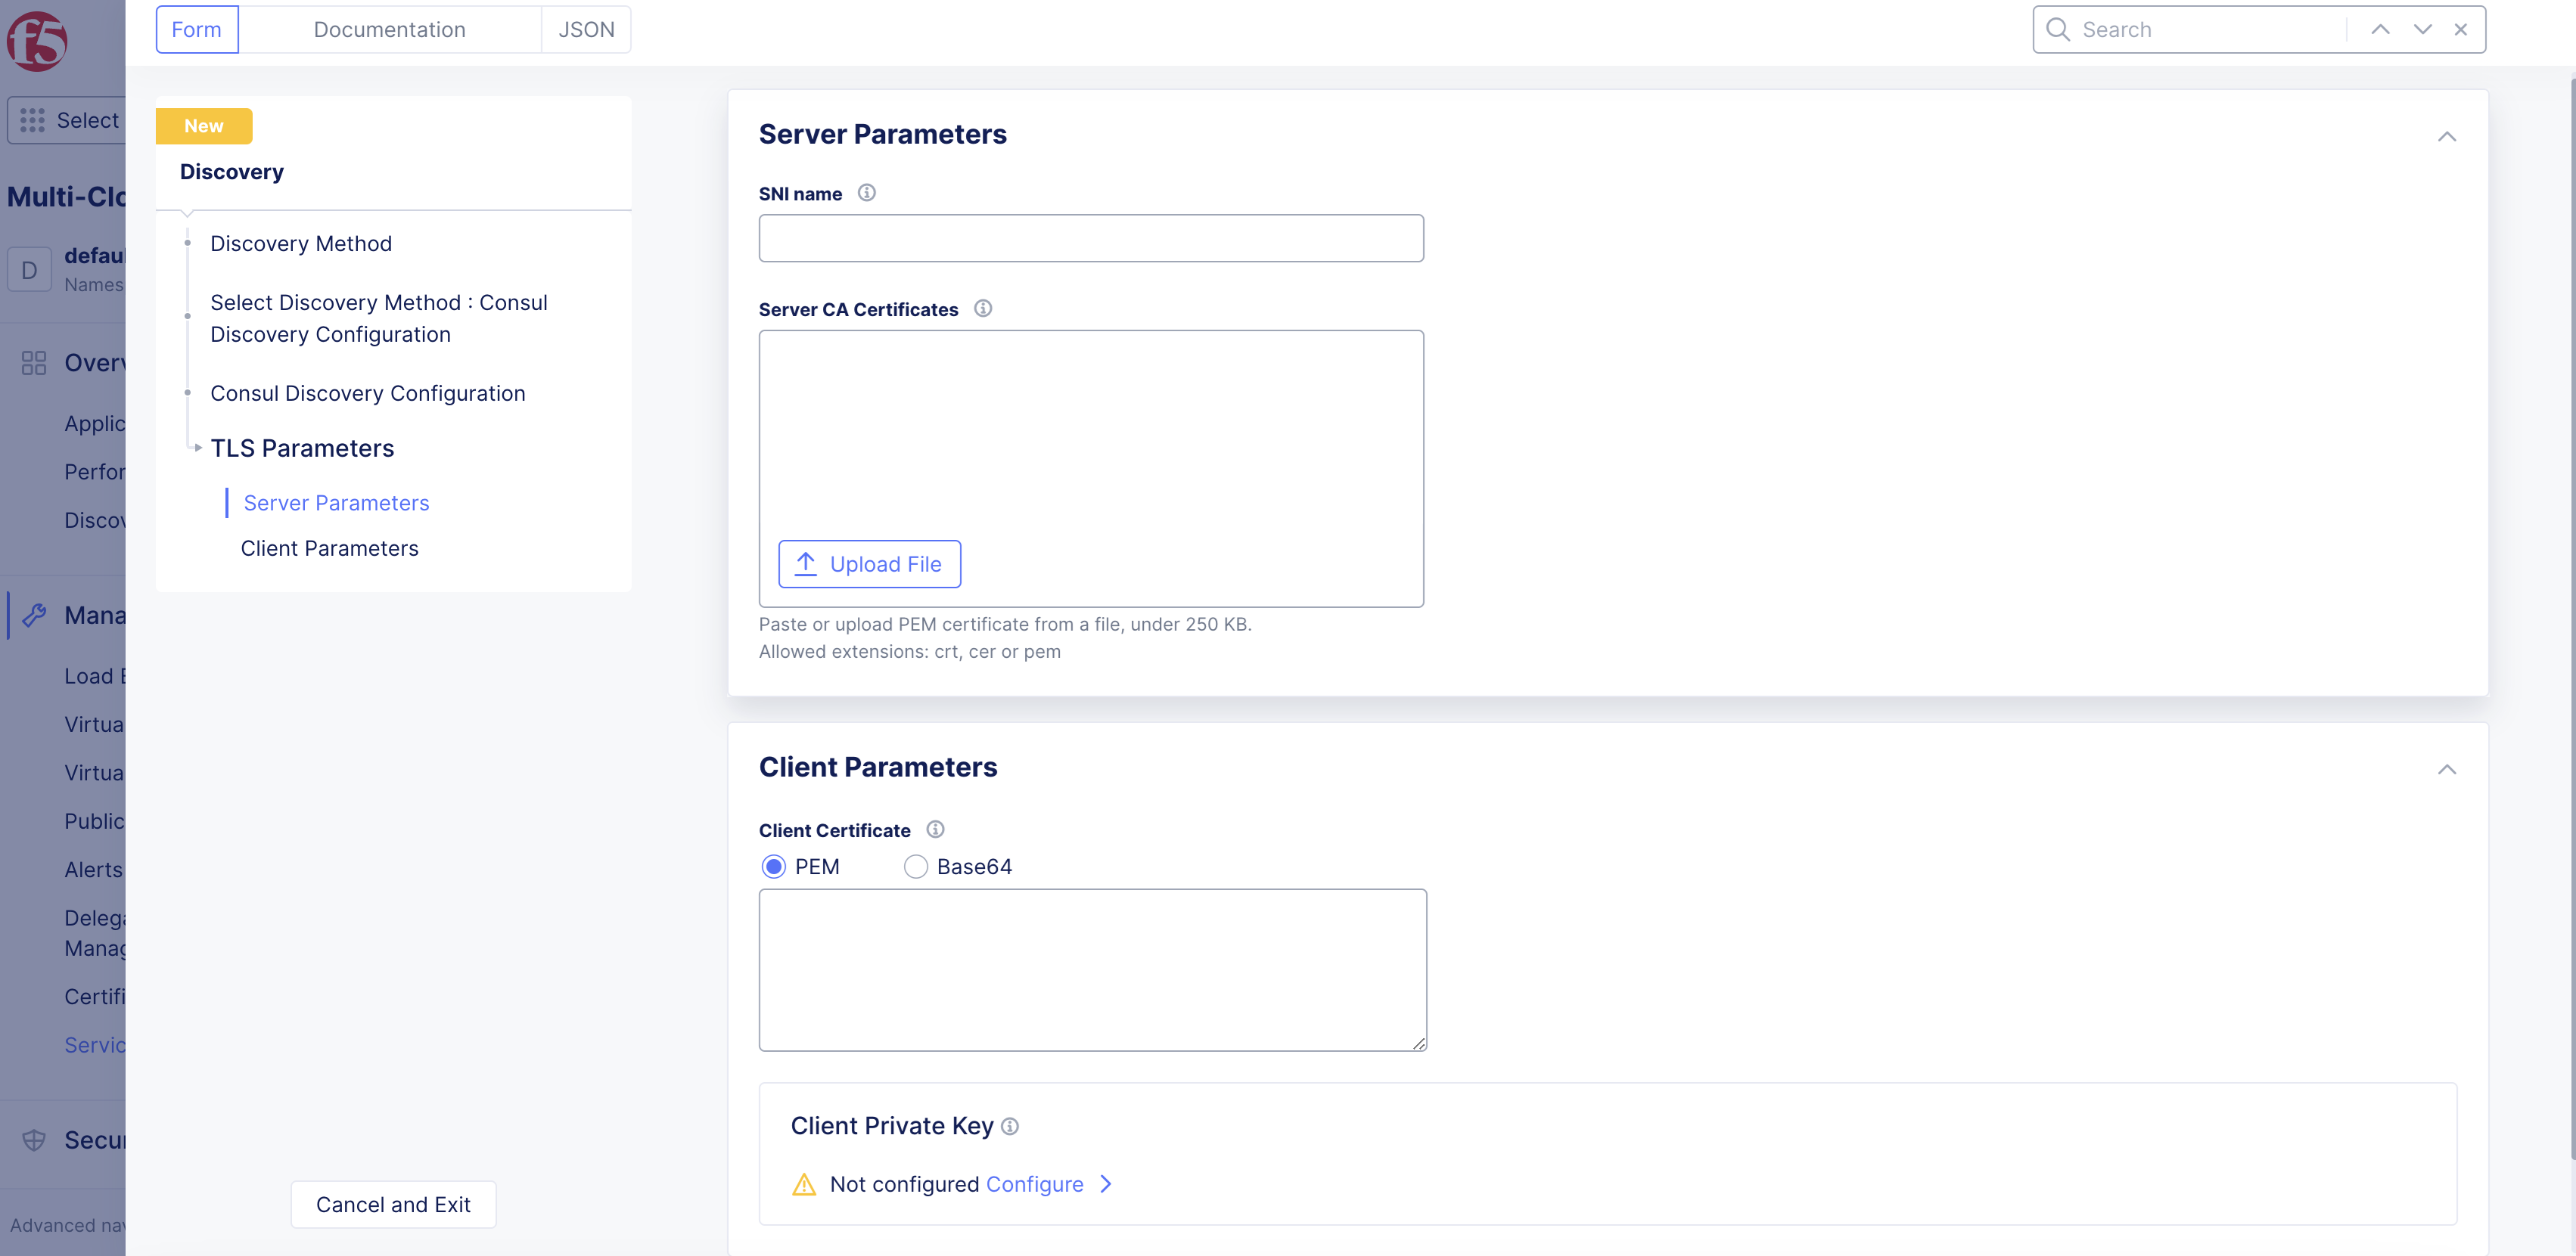Image resolution: width=2576 pixels, height=1256 pixels.
Task: Collapse the Client Parameters section
Action: pyautogui.click(x=2446, y=769)
